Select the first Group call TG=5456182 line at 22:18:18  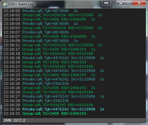48,54
